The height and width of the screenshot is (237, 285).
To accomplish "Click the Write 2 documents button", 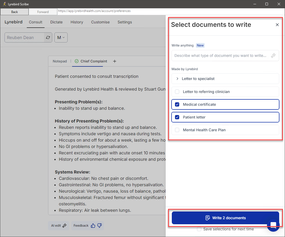I will pyautogui.click(x=225, y=218).
